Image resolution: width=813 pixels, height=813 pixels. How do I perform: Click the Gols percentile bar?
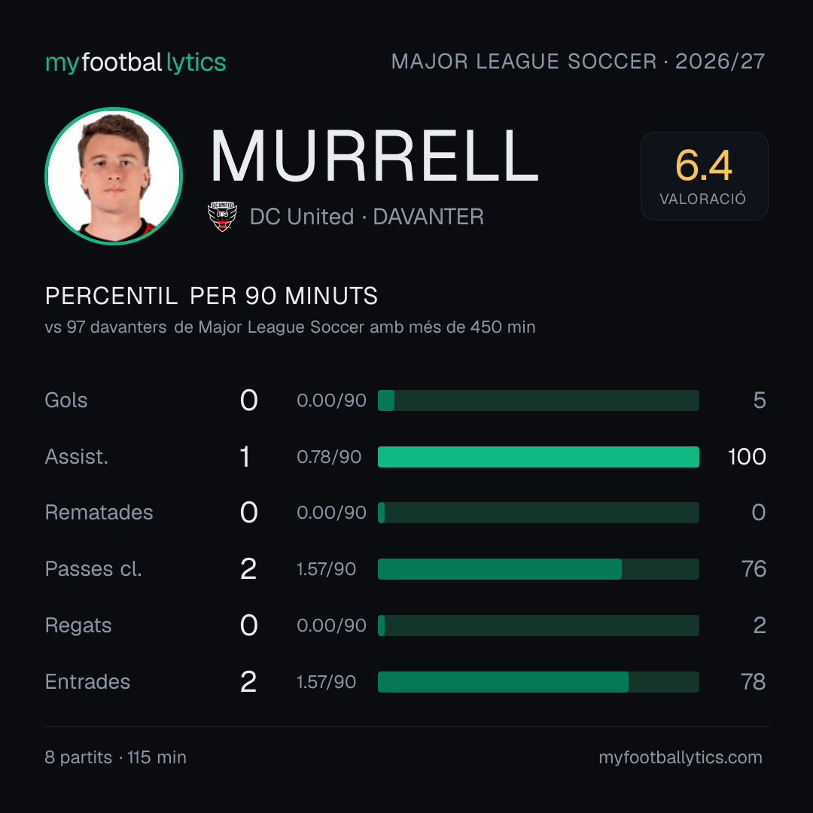point(538,400)
